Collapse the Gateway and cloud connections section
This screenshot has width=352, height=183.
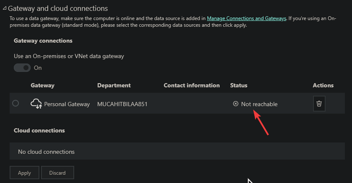[x=5, y=8]
